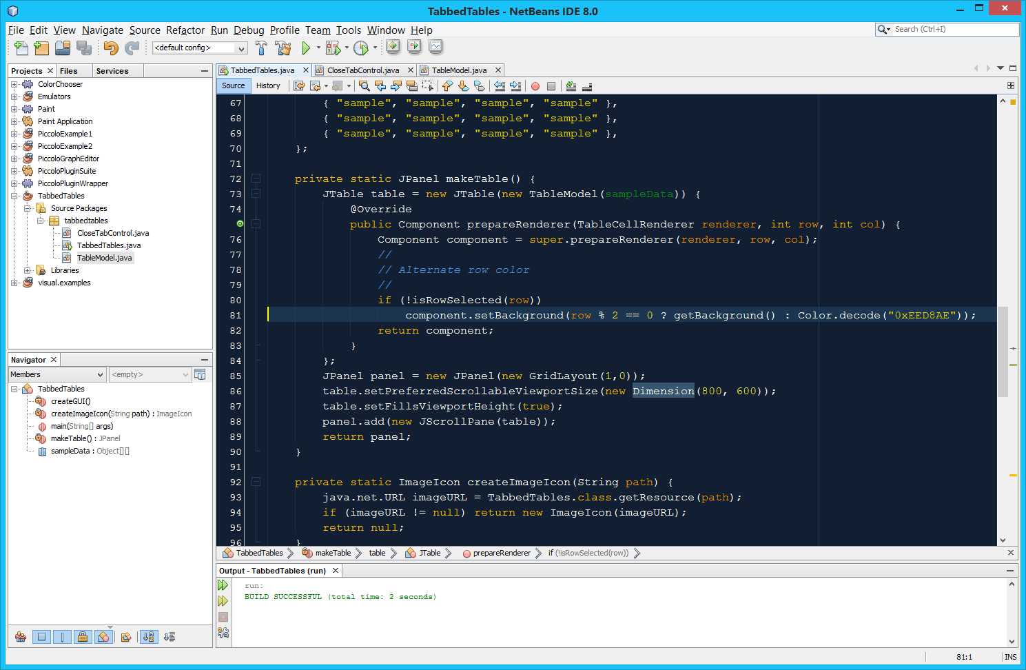Toggle Rectangular Selection icon
The image size is (1026, 670).
[428, 85]
